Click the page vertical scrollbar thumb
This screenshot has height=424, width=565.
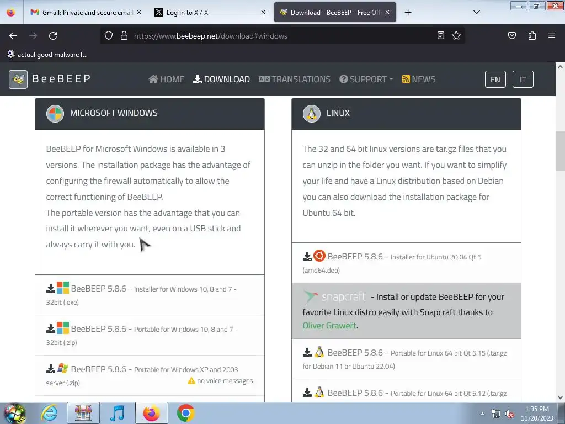[560, 151]
